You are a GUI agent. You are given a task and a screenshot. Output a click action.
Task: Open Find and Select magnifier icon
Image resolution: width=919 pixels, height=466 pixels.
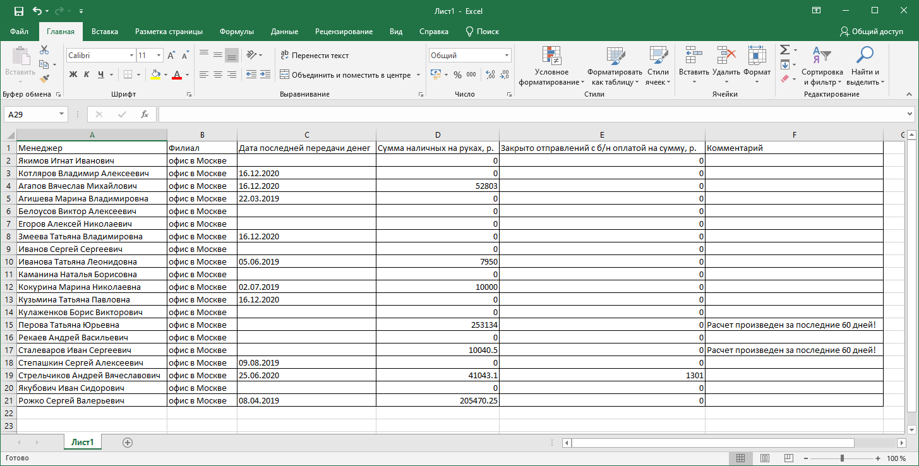[x=865, y=56]
